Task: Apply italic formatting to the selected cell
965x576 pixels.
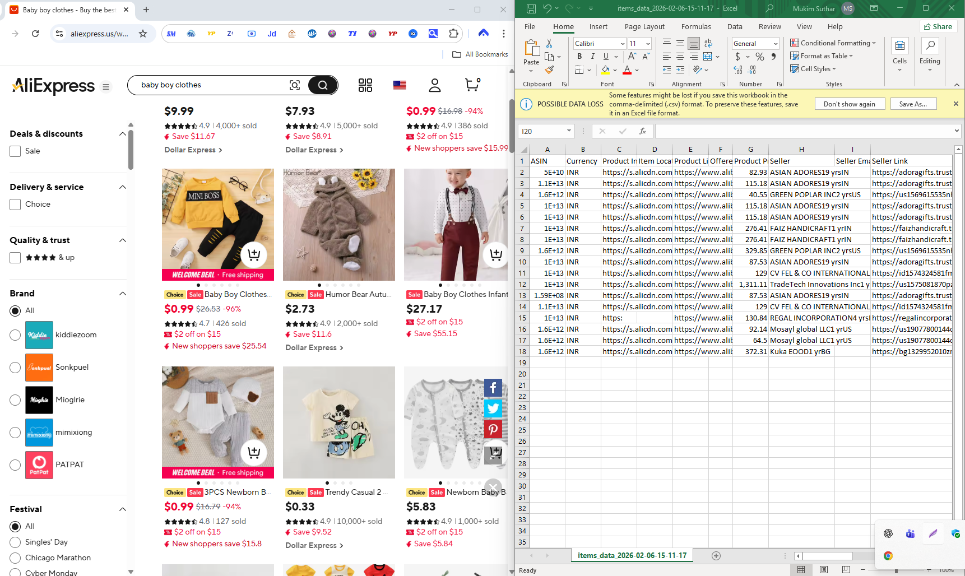Action: (x=592, y=56)
